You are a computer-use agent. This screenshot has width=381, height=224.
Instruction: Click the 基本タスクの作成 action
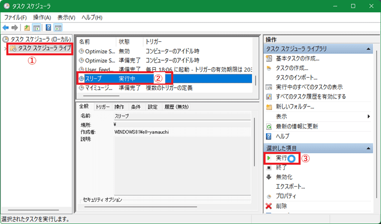[297, 58]
